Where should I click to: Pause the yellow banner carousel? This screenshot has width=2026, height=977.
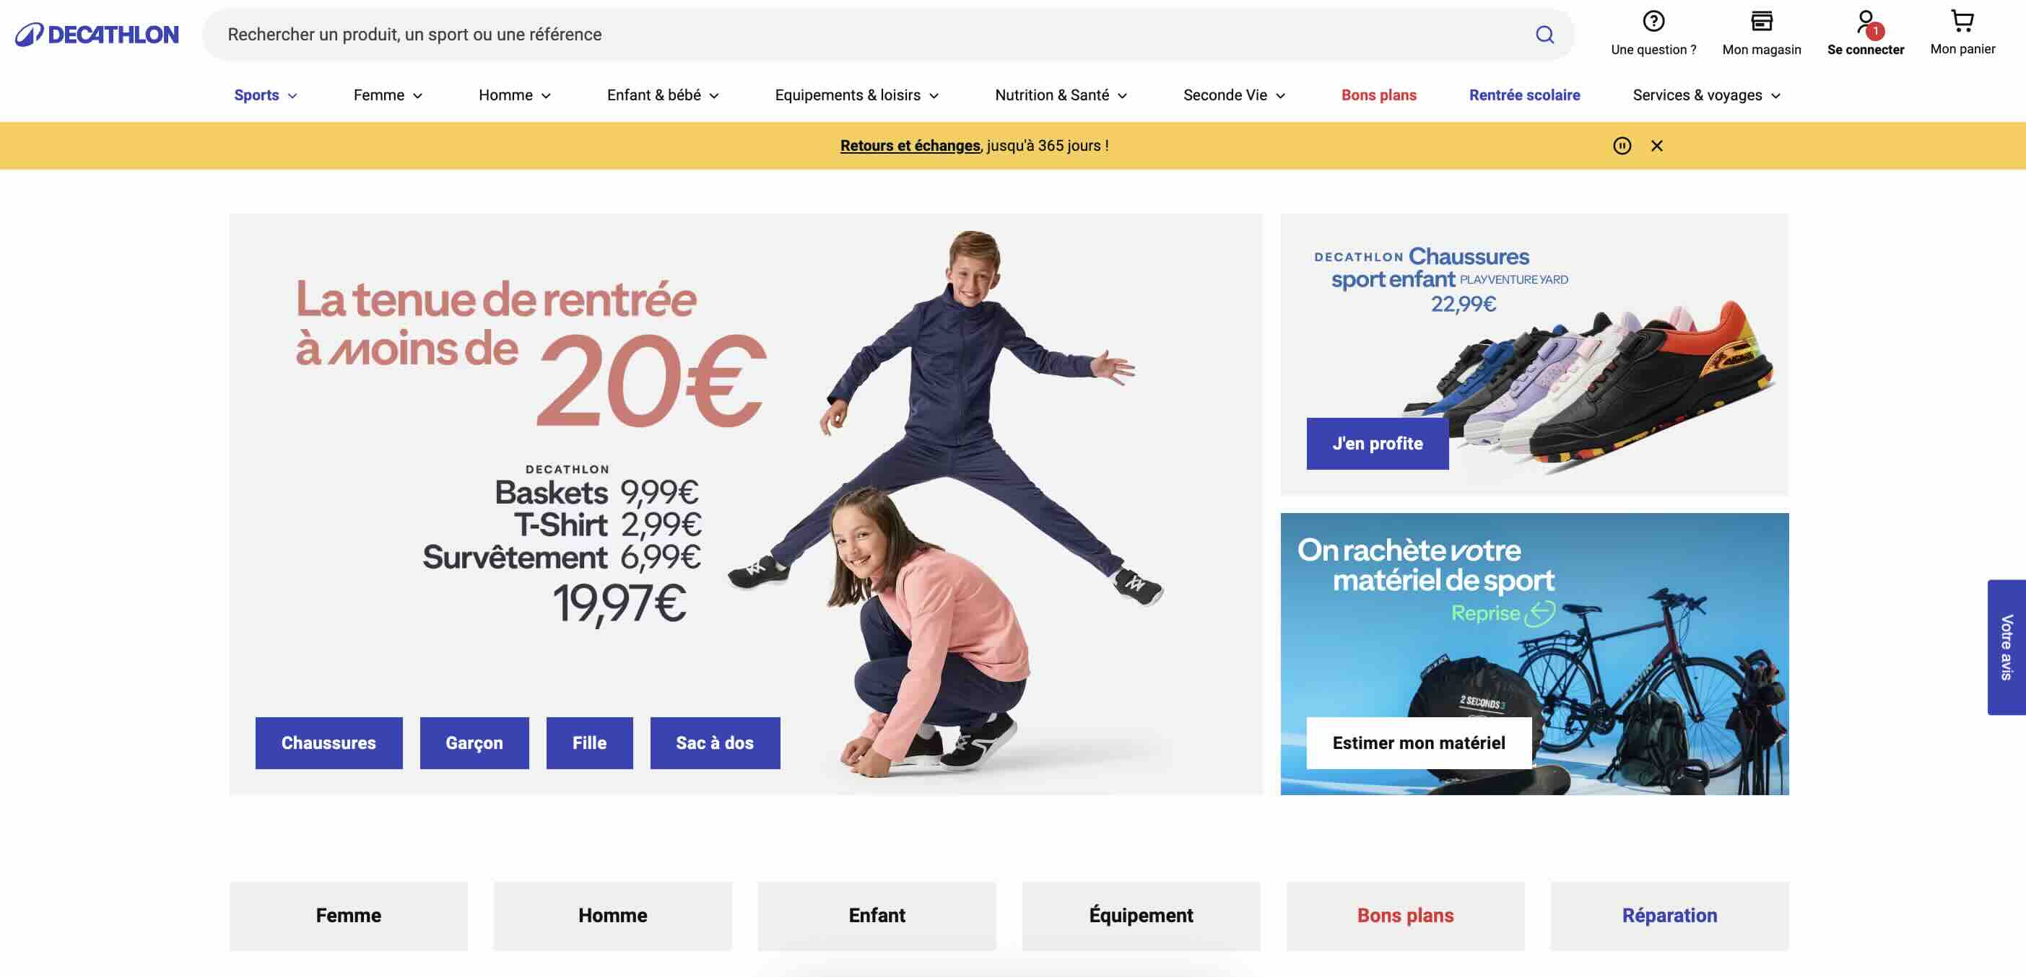[1622, 146]
